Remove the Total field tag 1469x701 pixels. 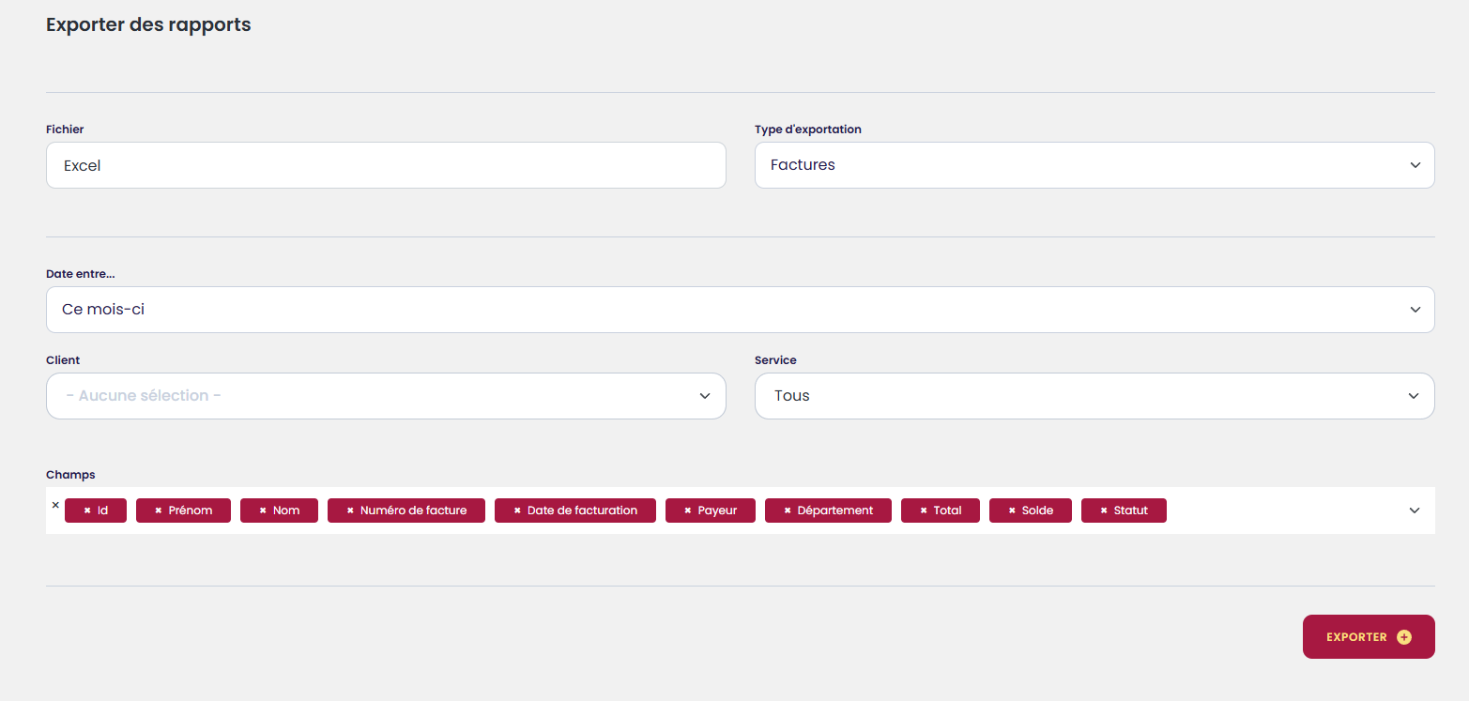click(x=924, y=511)
